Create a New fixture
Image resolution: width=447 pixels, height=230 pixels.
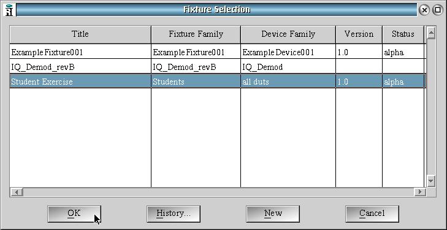pyautogui.click(x=273, y=213)
